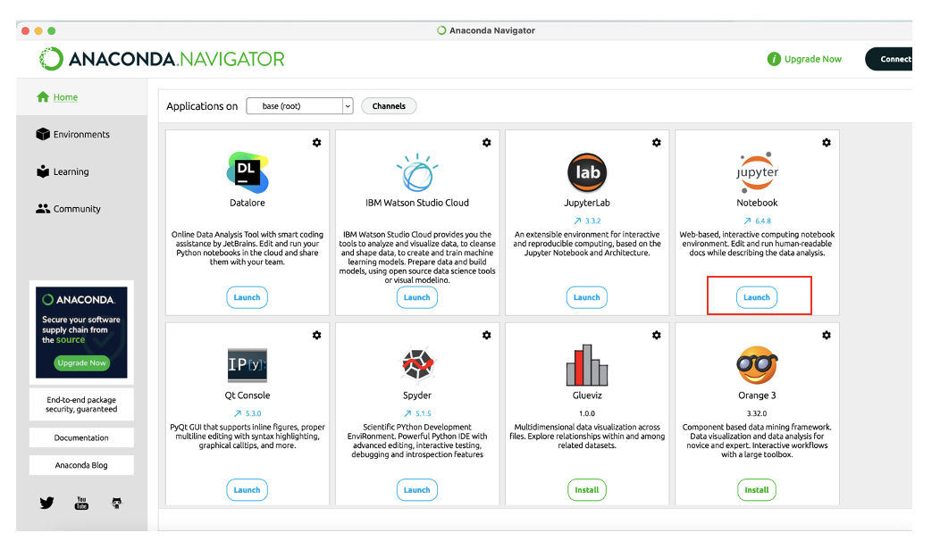This screenshot has height=541, width=940.
Task: Click the Connect button
Action: point(889,59)
